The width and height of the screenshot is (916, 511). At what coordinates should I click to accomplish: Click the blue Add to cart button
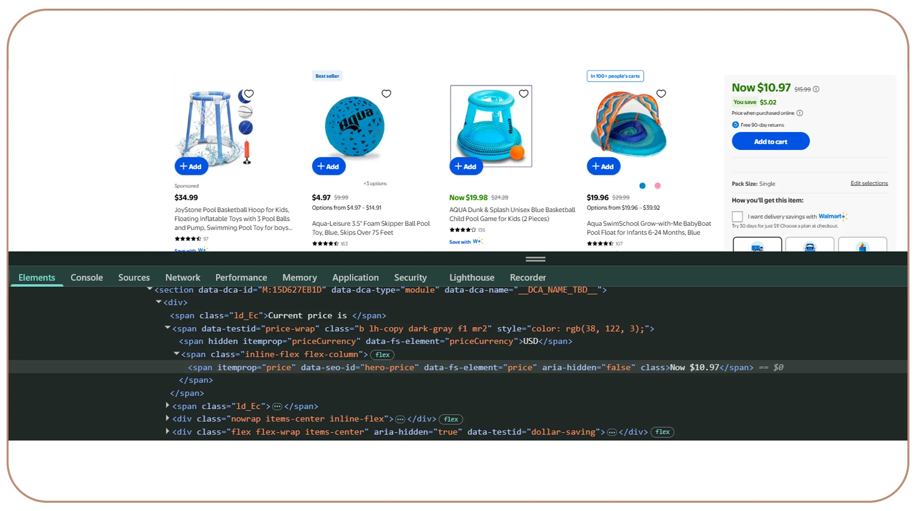pyautogui.click(x=771, y=141)
